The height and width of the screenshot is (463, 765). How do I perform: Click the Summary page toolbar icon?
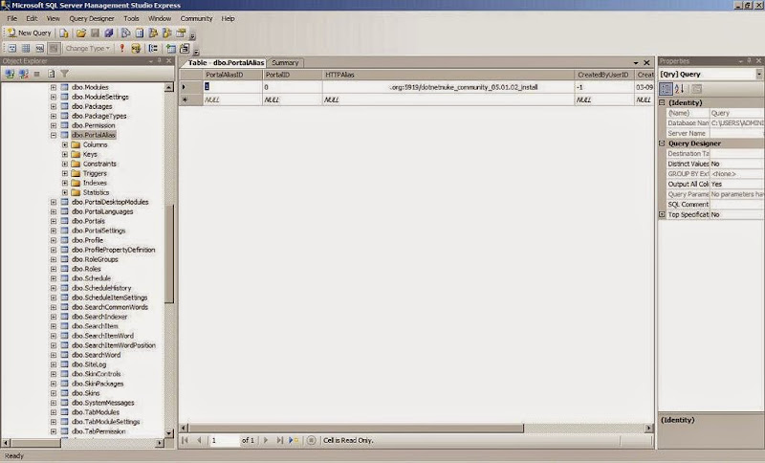click(x=140, y=33)
